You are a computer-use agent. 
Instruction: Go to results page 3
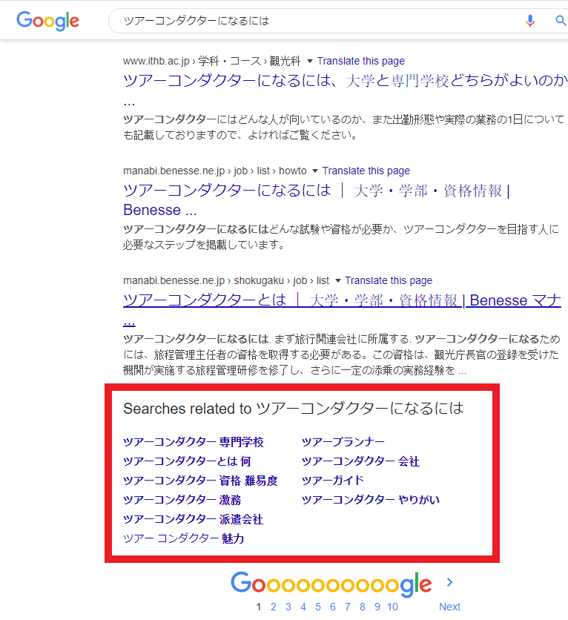tap(288, 607)
